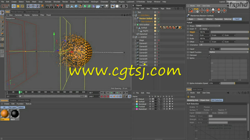The height and width of the screenshot is (140, 250).
Task: Toggle Enable checkbox in Soft Selection
Action: point(197,107)
